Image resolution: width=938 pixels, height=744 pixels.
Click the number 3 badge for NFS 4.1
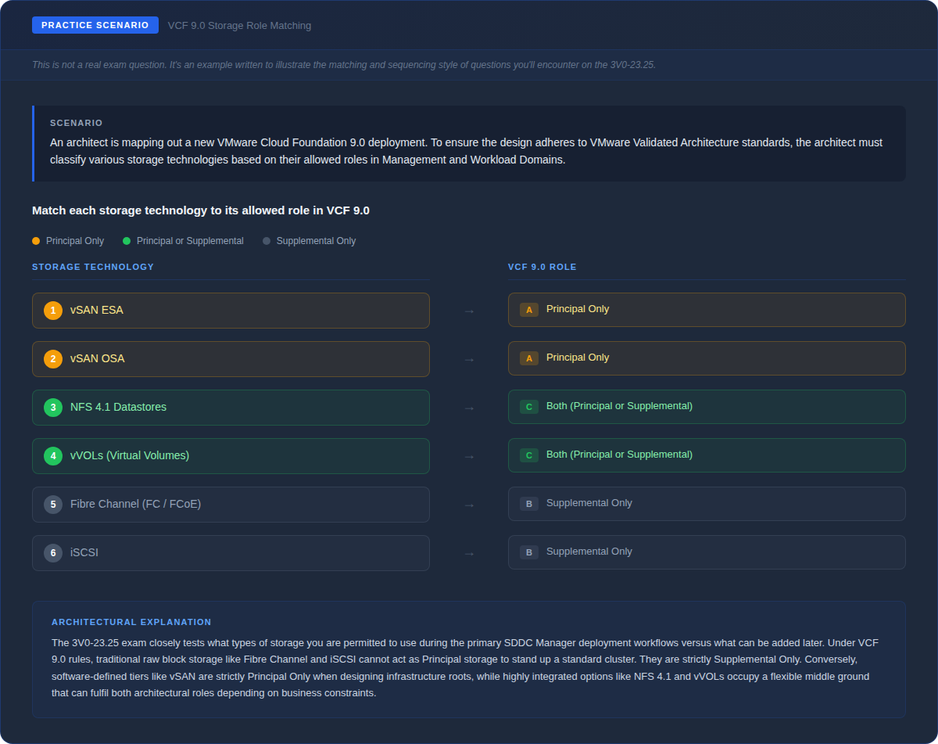(x=53, y=408)
